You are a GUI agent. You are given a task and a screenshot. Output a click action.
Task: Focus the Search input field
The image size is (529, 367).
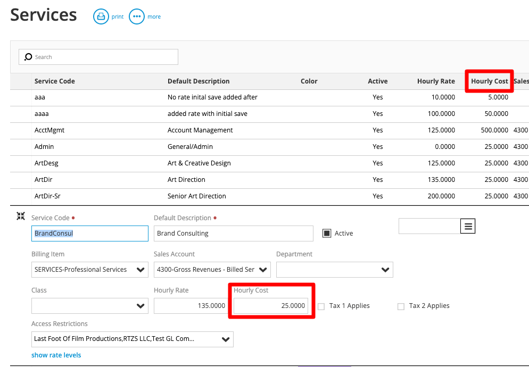tap(98, 57)
